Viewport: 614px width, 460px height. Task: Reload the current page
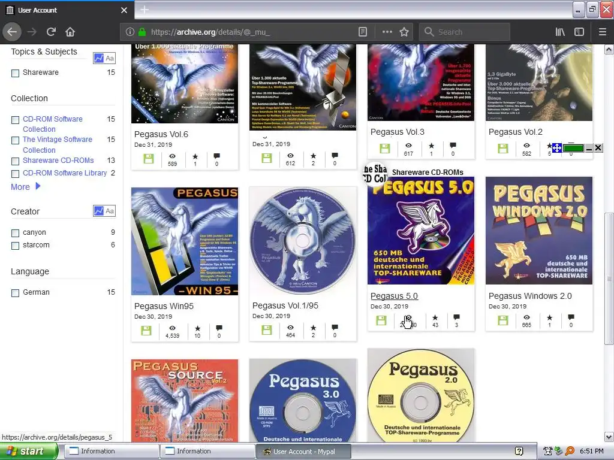[x=51, y=32]
